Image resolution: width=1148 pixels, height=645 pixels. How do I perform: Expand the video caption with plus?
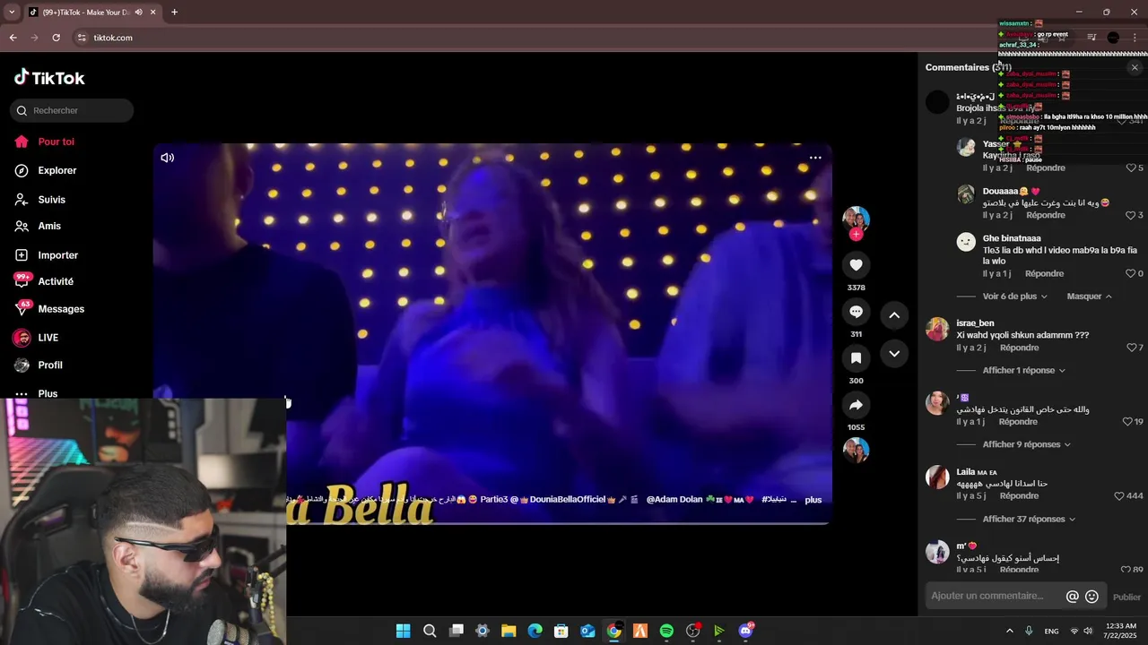click(x=813, y=500)
